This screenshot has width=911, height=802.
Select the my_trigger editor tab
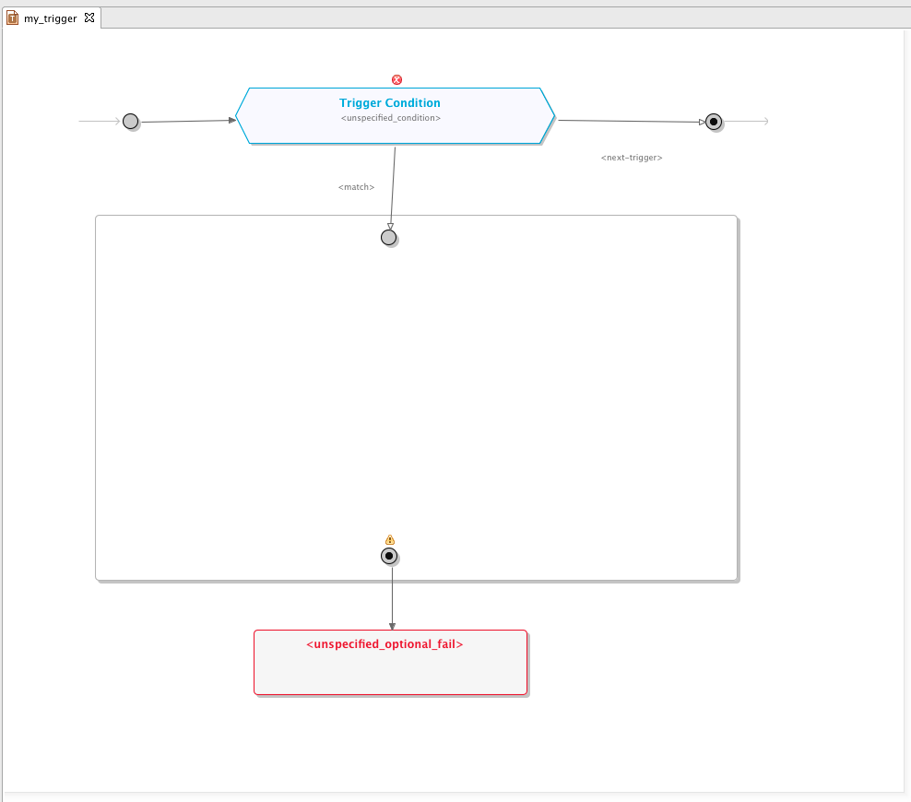[50, 18]
